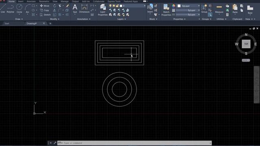The image size is (260, 146).
Task: Click the object color wheel icon
Action: [173, 6]
